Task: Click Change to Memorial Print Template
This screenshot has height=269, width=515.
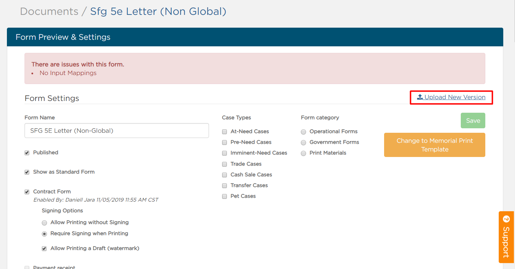Action: 435,145
